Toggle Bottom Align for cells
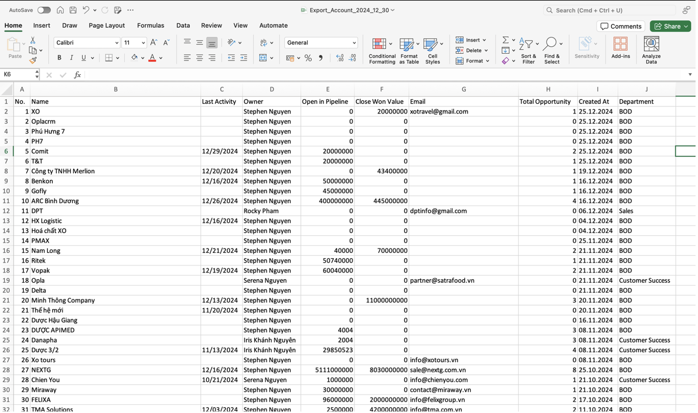 (x=212, y=43)
